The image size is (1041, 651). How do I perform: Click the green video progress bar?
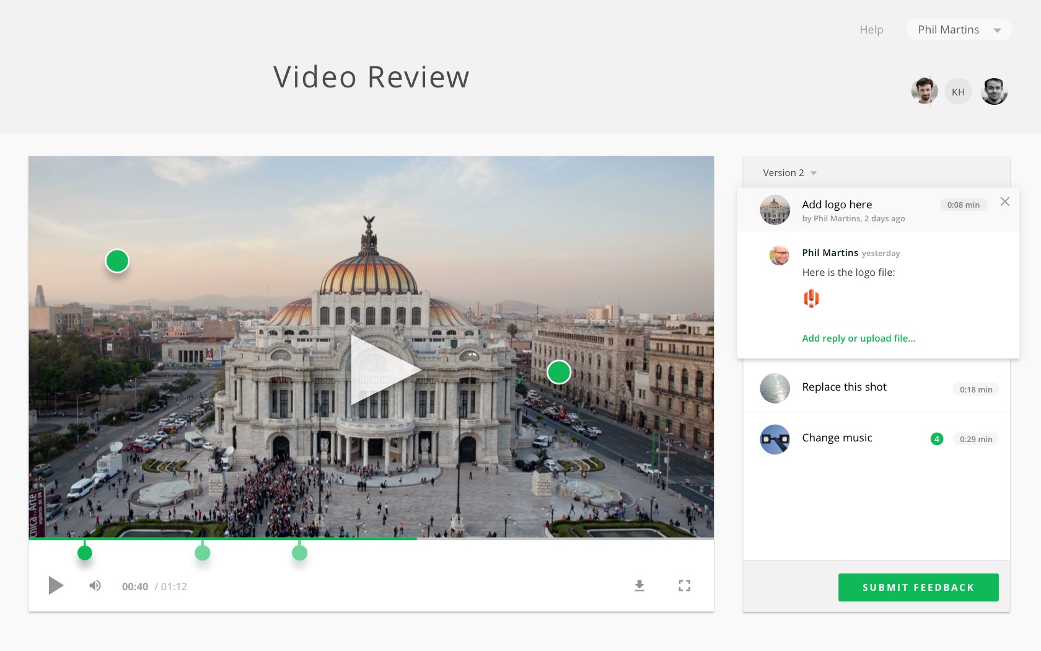(222, 539)
